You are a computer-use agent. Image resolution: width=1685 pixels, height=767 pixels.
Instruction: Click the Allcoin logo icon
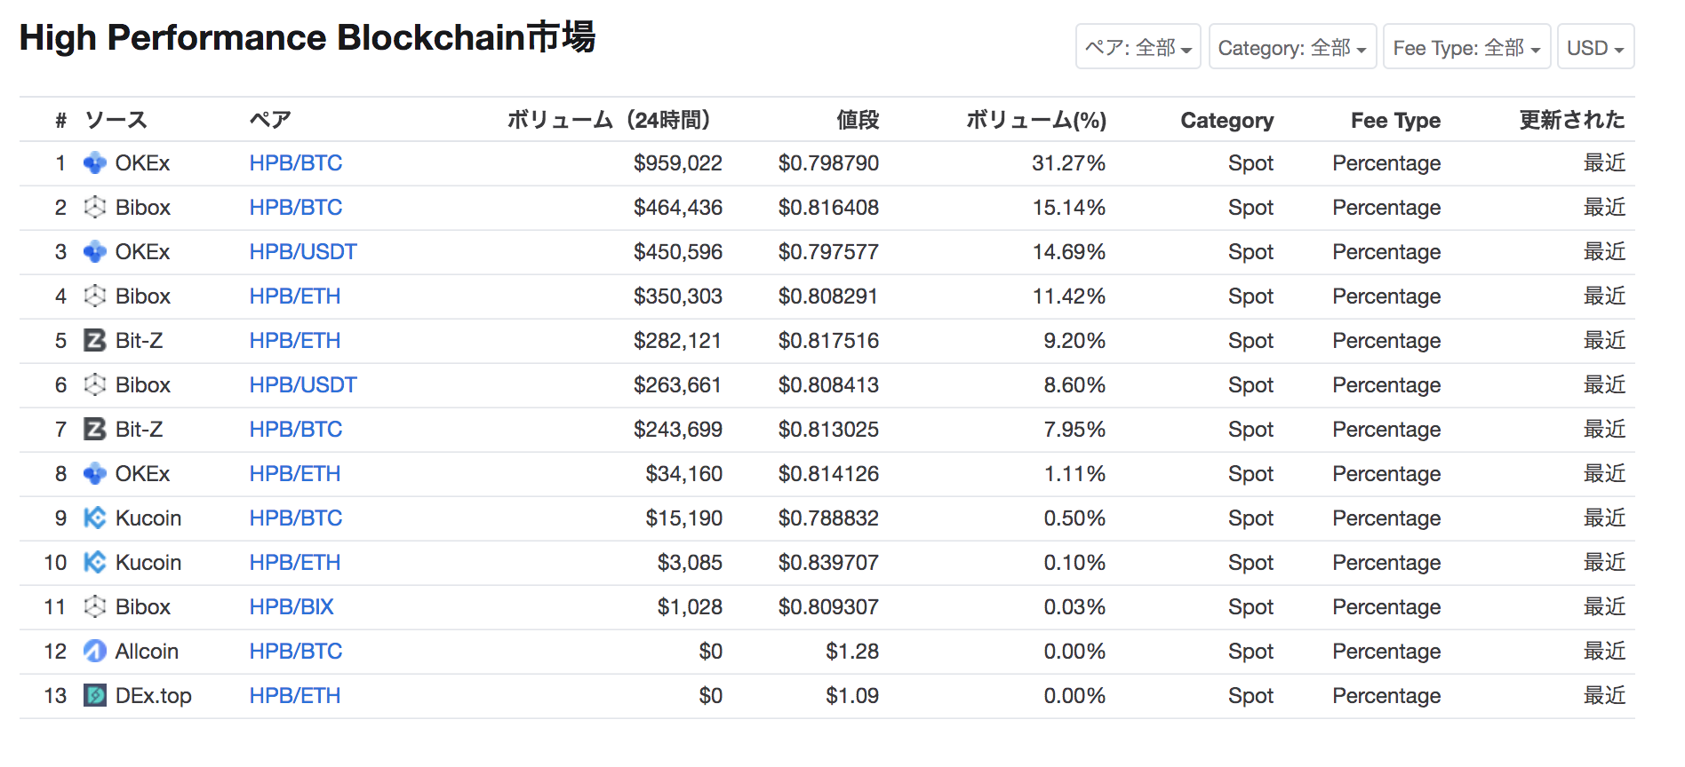click(x=94, y=652)
